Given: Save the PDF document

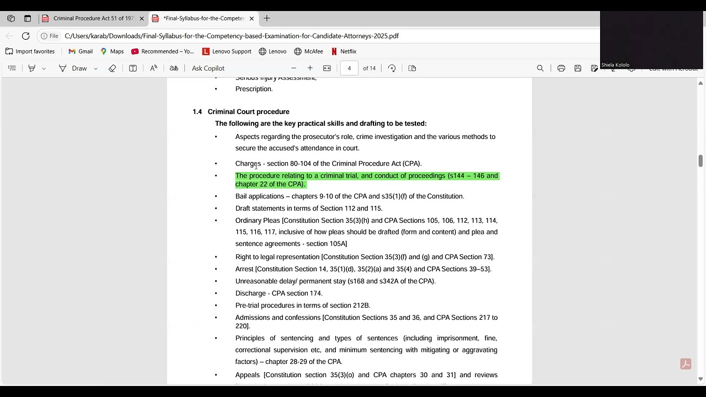Looking at the screenshot, I should [x=577, y=68].
